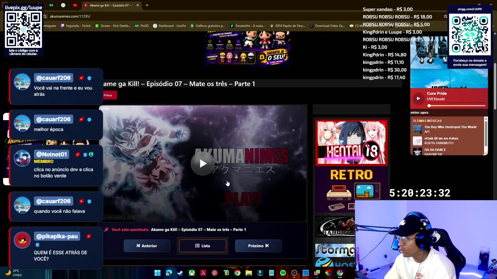
Task: Click 'Você está assistindo' episode text
Action: pyautogui.click(x=179, y=230)
